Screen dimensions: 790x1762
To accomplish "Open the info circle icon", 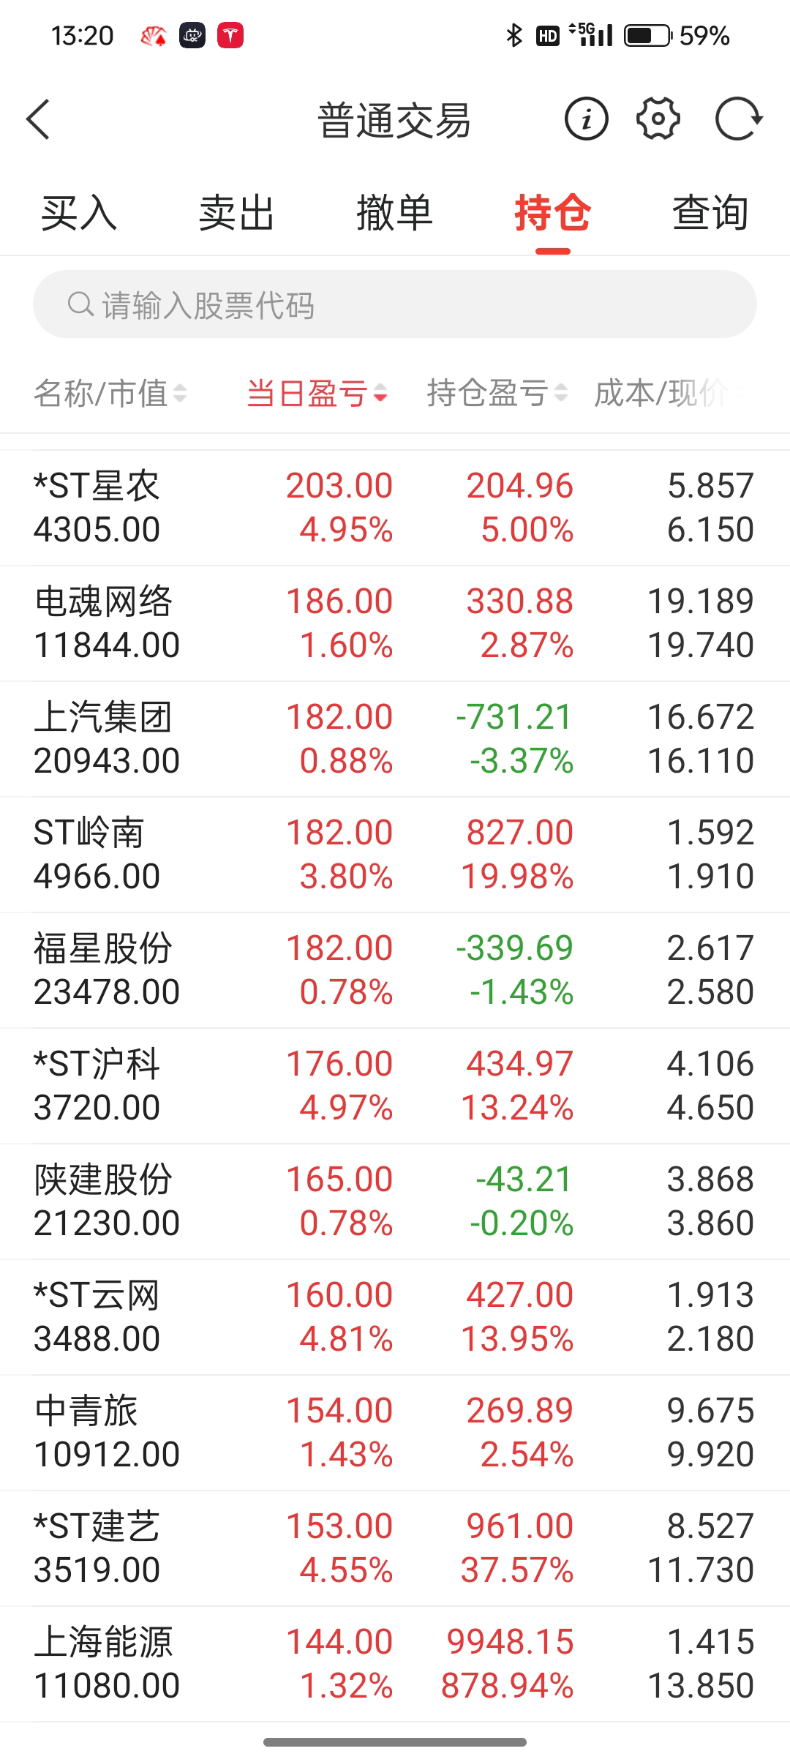I will (586, 119).
